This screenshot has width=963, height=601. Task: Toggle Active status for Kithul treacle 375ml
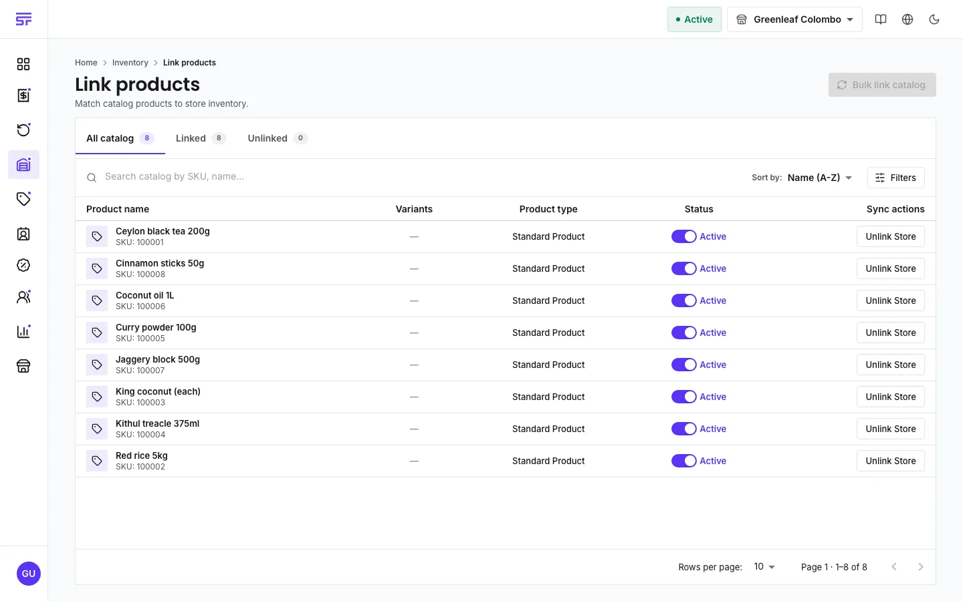coord(684,429)
